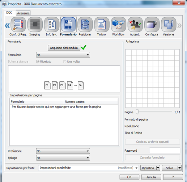Select the Workflow icon
The width and height of the screenshot is (187, 182).
pos(119,25)
